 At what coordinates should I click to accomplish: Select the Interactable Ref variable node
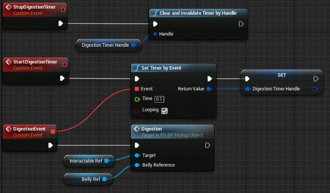coord(89,161)
